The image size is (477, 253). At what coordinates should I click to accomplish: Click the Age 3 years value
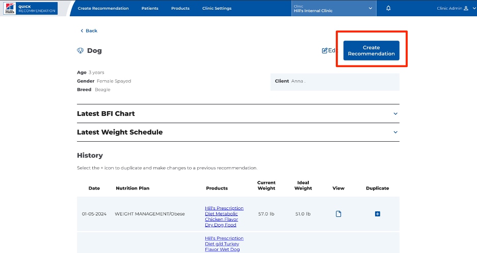click(x=96, y=73)
